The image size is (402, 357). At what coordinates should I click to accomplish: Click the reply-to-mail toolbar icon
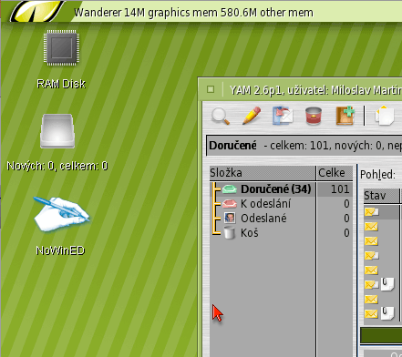pos(283,116)
